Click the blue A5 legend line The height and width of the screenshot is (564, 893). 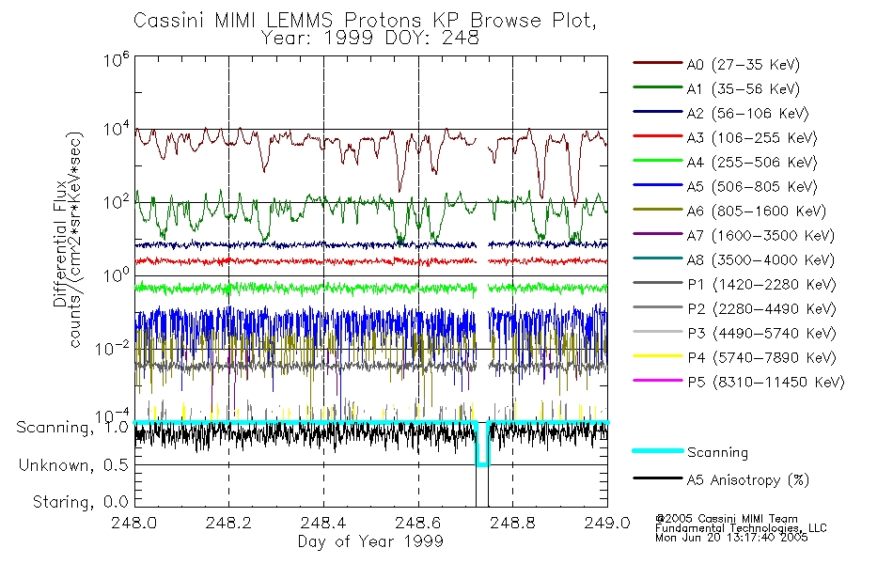click(x=657, y=185)
